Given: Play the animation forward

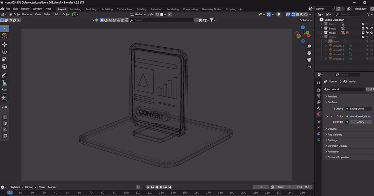Looking at the screenshot, I should (161, 187).
